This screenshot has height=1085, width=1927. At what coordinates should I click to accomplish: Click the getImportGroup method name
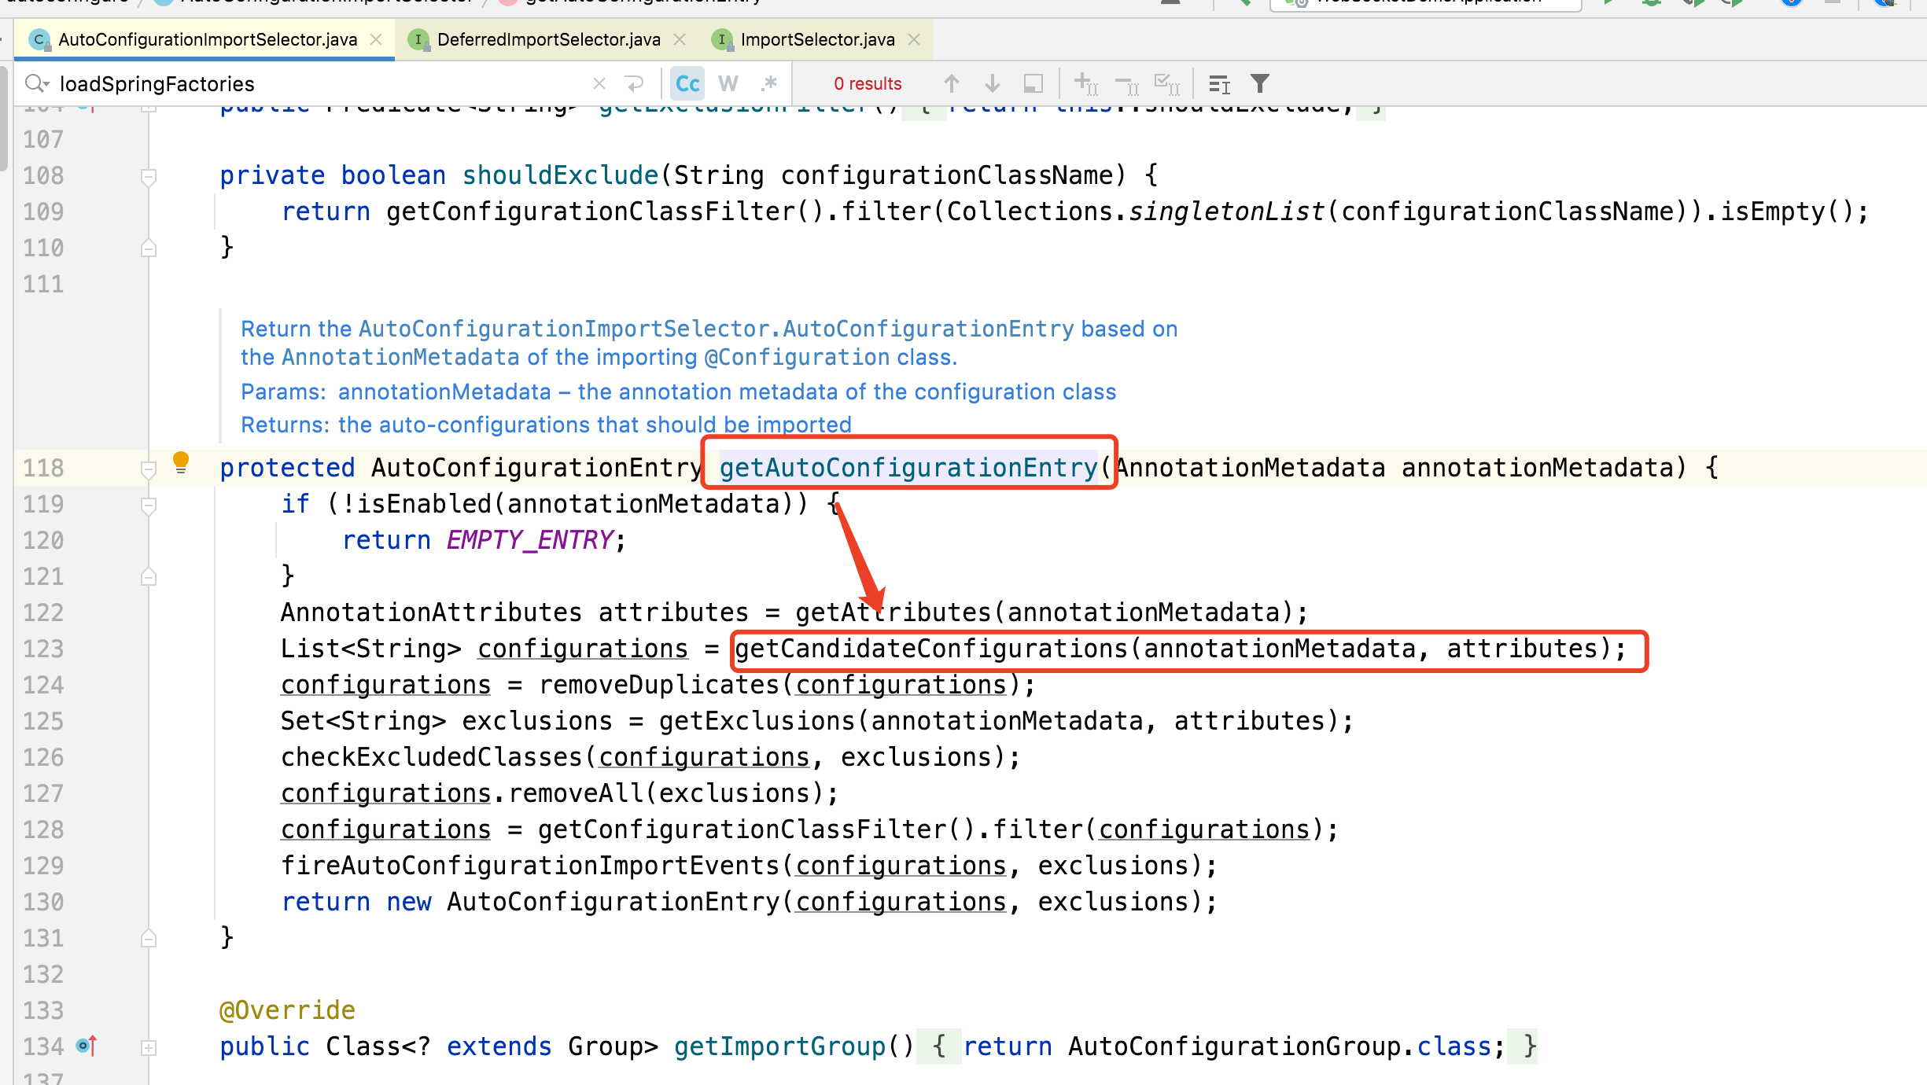coord(779,1046)
